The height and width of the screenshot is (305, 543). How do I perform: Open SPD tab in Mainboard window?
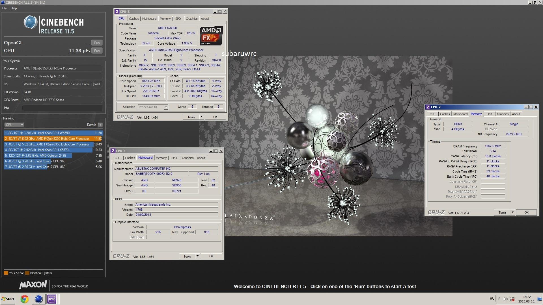[174, 158]
